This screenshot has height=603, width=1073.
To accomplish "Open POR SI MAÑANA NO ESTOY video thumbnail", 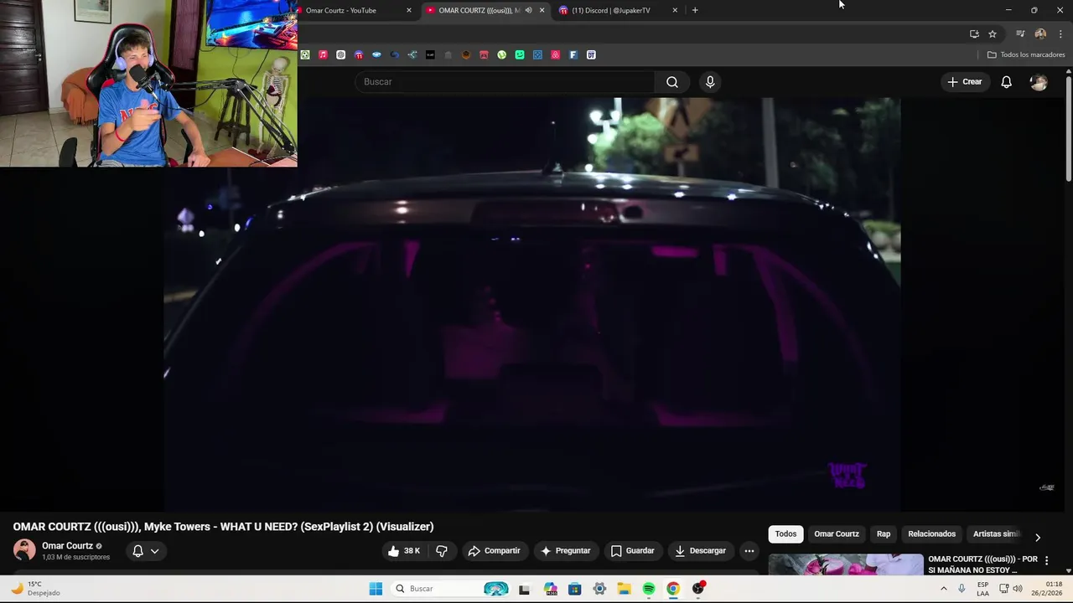I will coord(846,564).
